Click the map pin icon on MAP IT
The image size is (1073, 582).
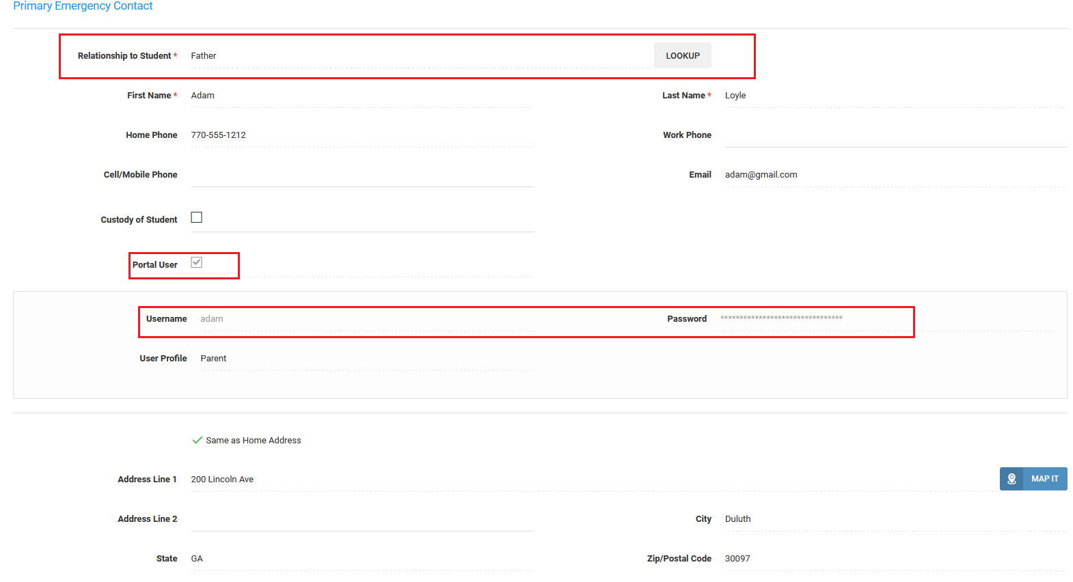point(1011,479)
